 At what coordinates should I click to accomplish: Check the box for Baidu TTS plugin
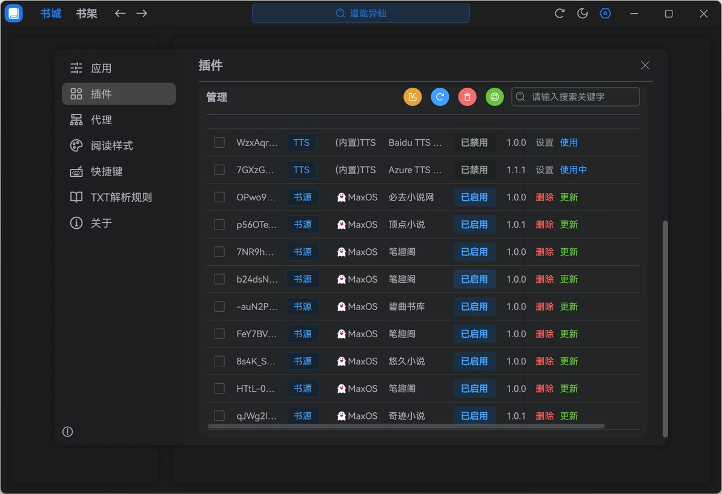coord(219,142)
